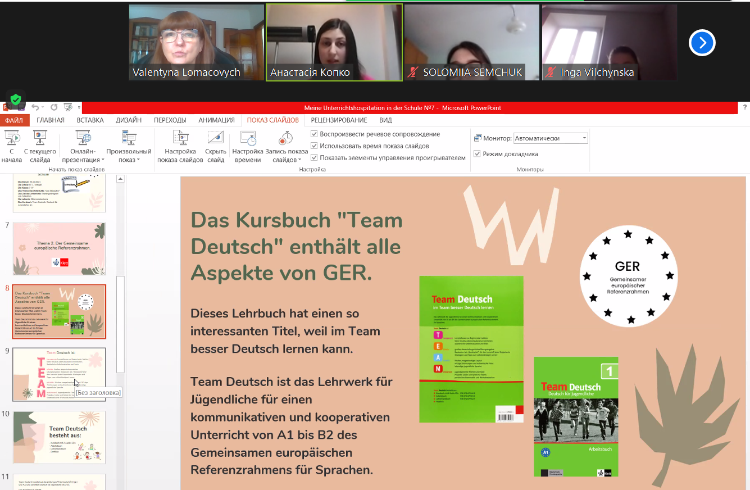Viewport: 750px width, 490px height.
Task: Open the ФАЙЛ file tab
Action: [x=14, y=120]
